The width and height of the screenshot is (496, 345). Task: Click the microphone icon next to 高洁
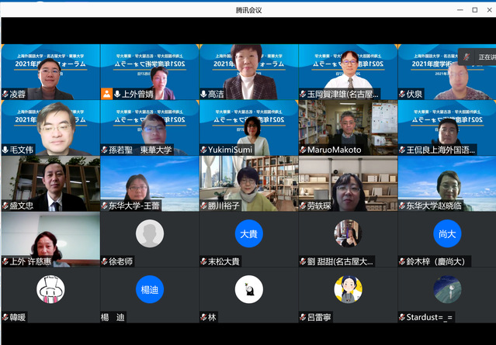tap(204, 94)
